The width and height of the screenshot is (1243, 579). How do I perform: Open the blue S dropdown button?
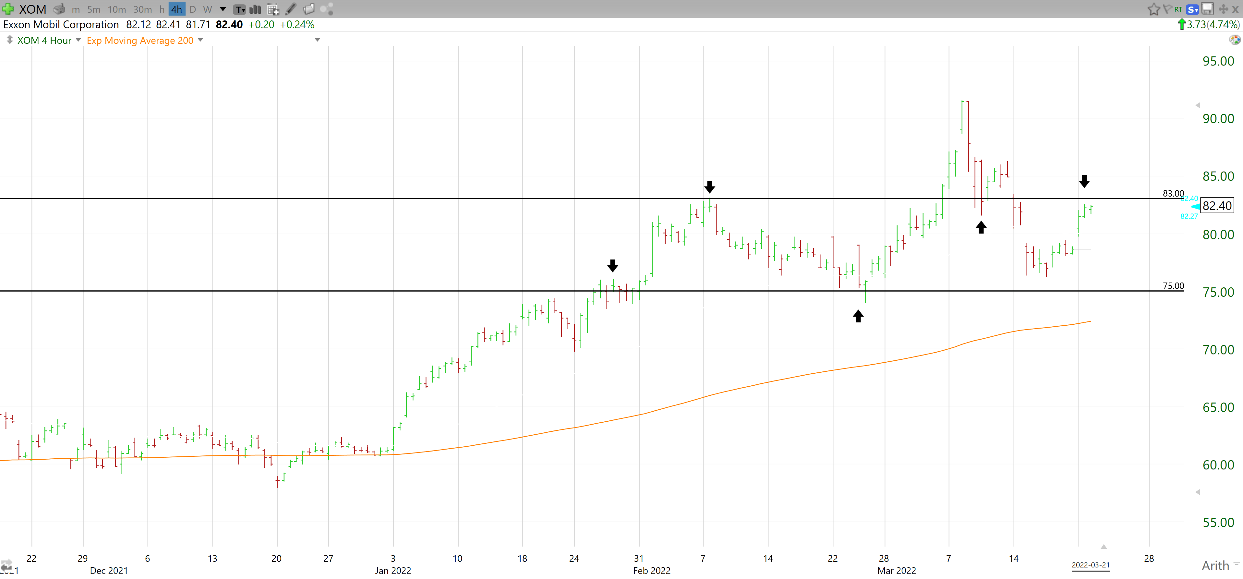(x=1192, y=9)
